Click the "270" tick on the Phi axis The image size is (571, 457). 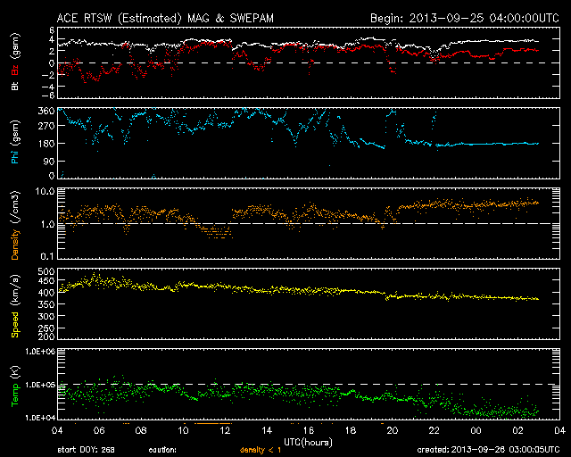pos(46,126)
